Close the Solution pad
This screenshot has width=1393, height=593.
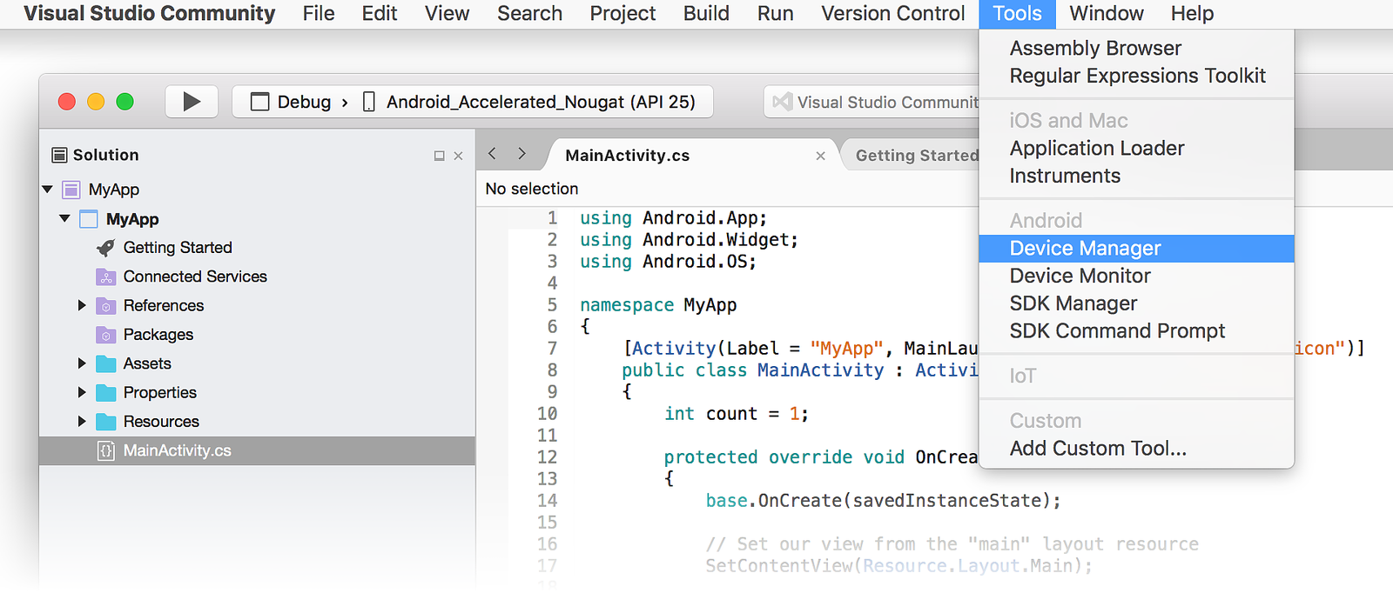458,156
